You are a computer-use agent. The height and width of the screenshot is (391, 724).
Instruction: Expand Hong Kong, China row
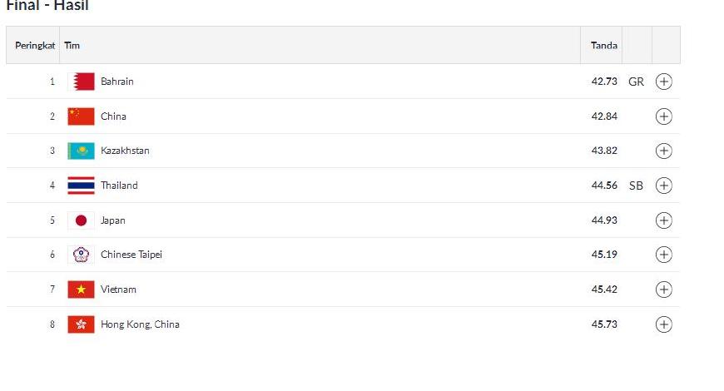click(663, 324)
